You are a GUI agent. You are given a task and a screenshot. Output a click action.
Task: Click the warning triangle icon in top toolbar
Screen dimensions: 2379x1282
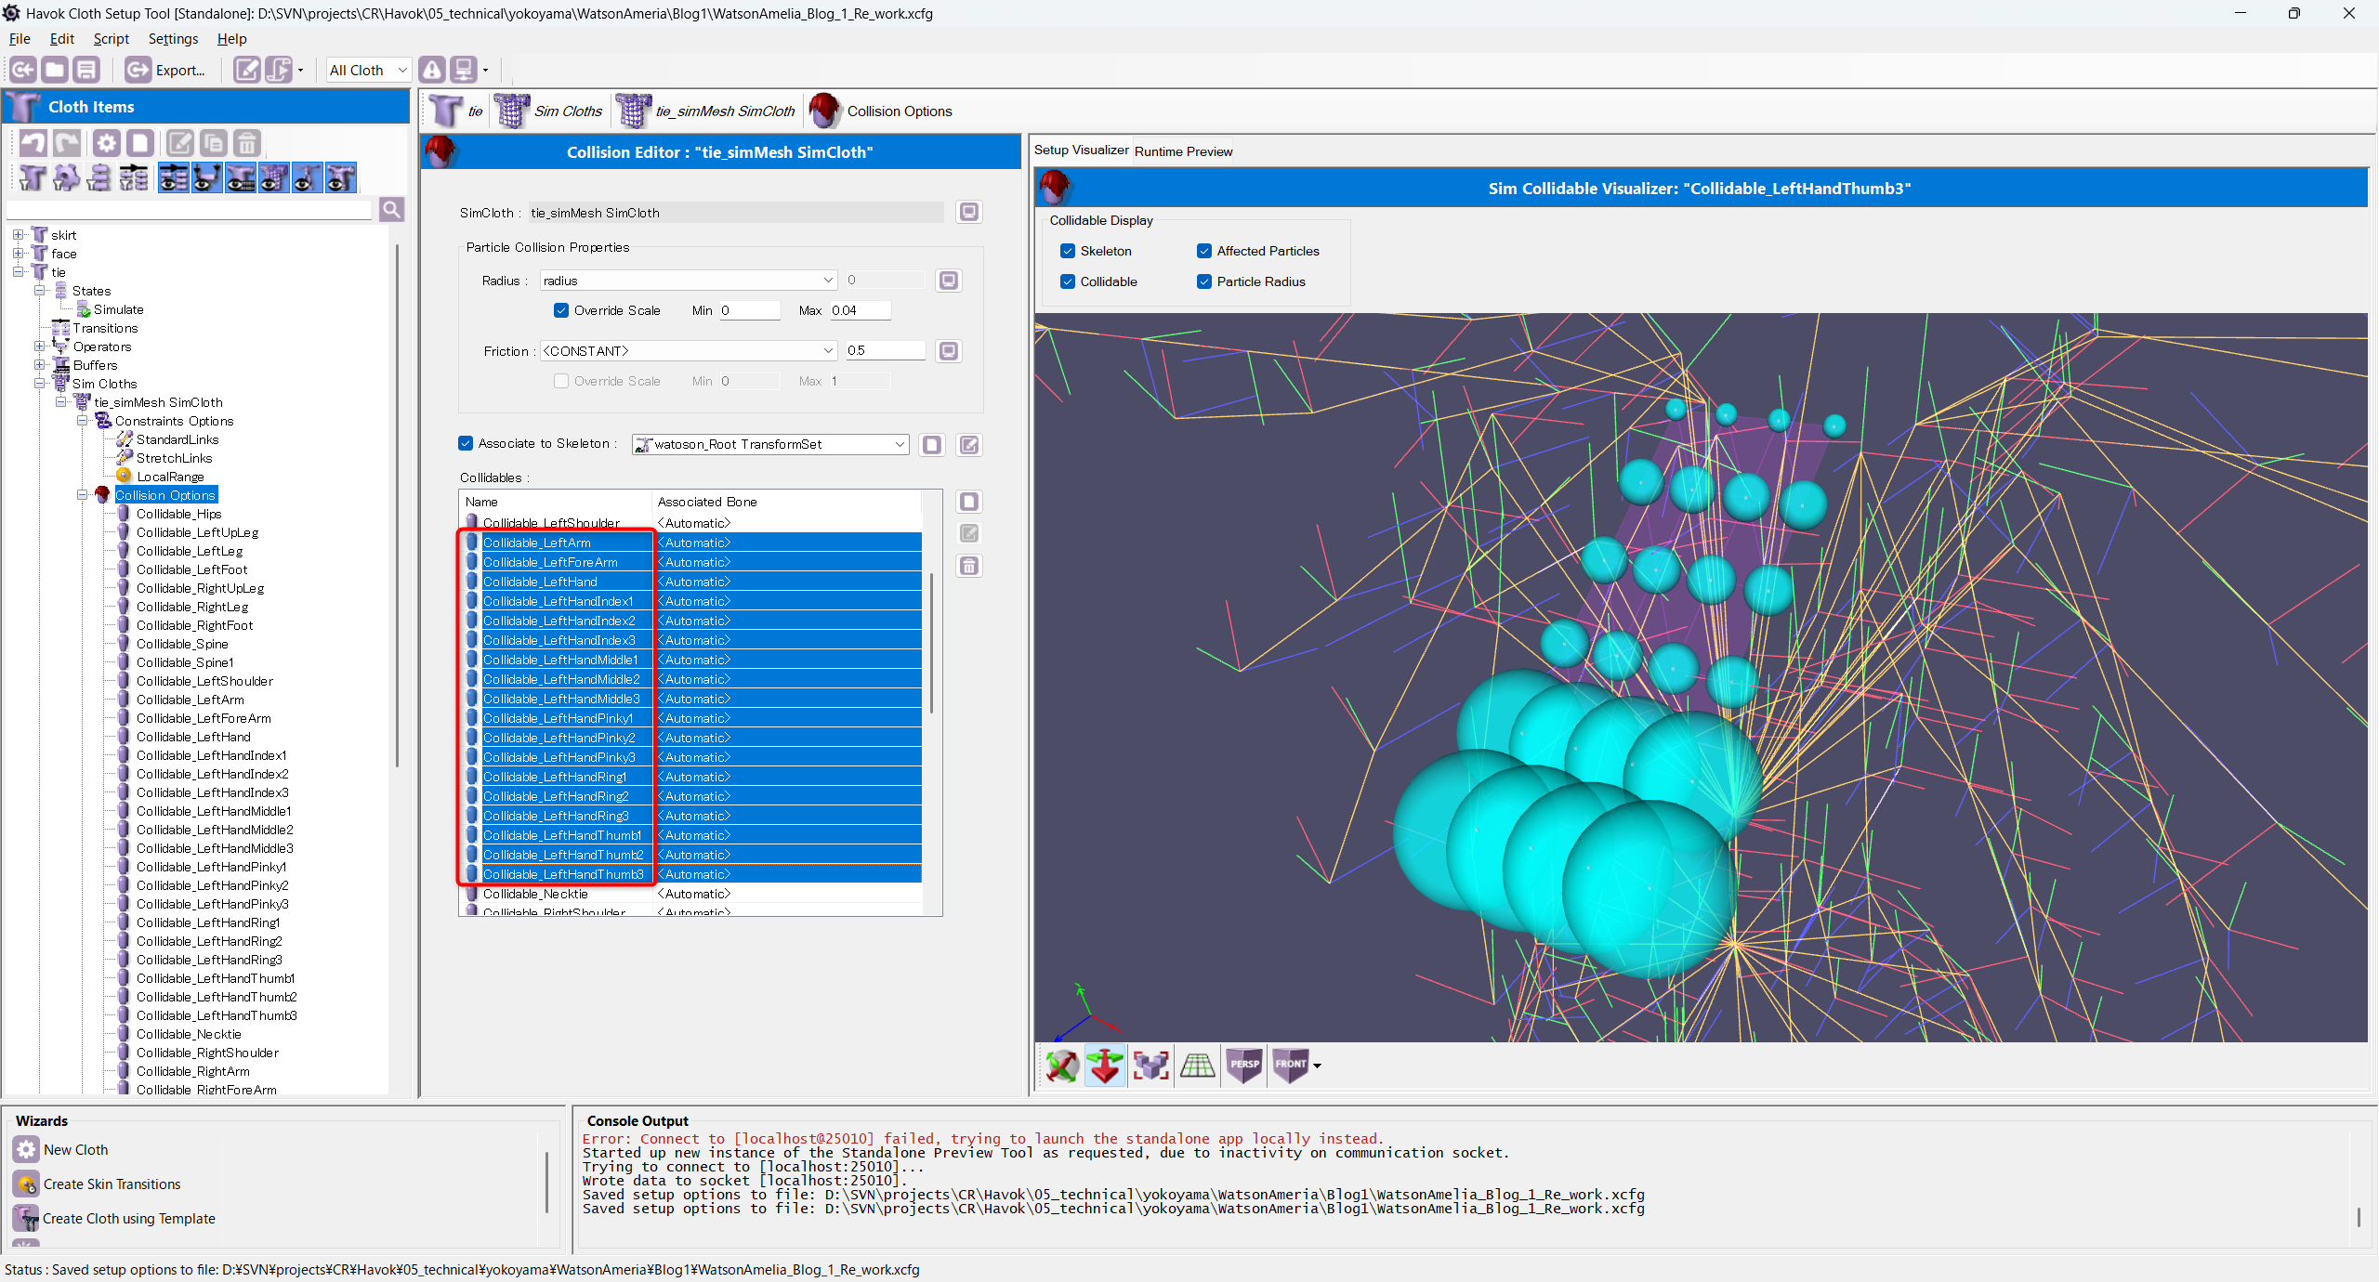(x=431, y=70)
